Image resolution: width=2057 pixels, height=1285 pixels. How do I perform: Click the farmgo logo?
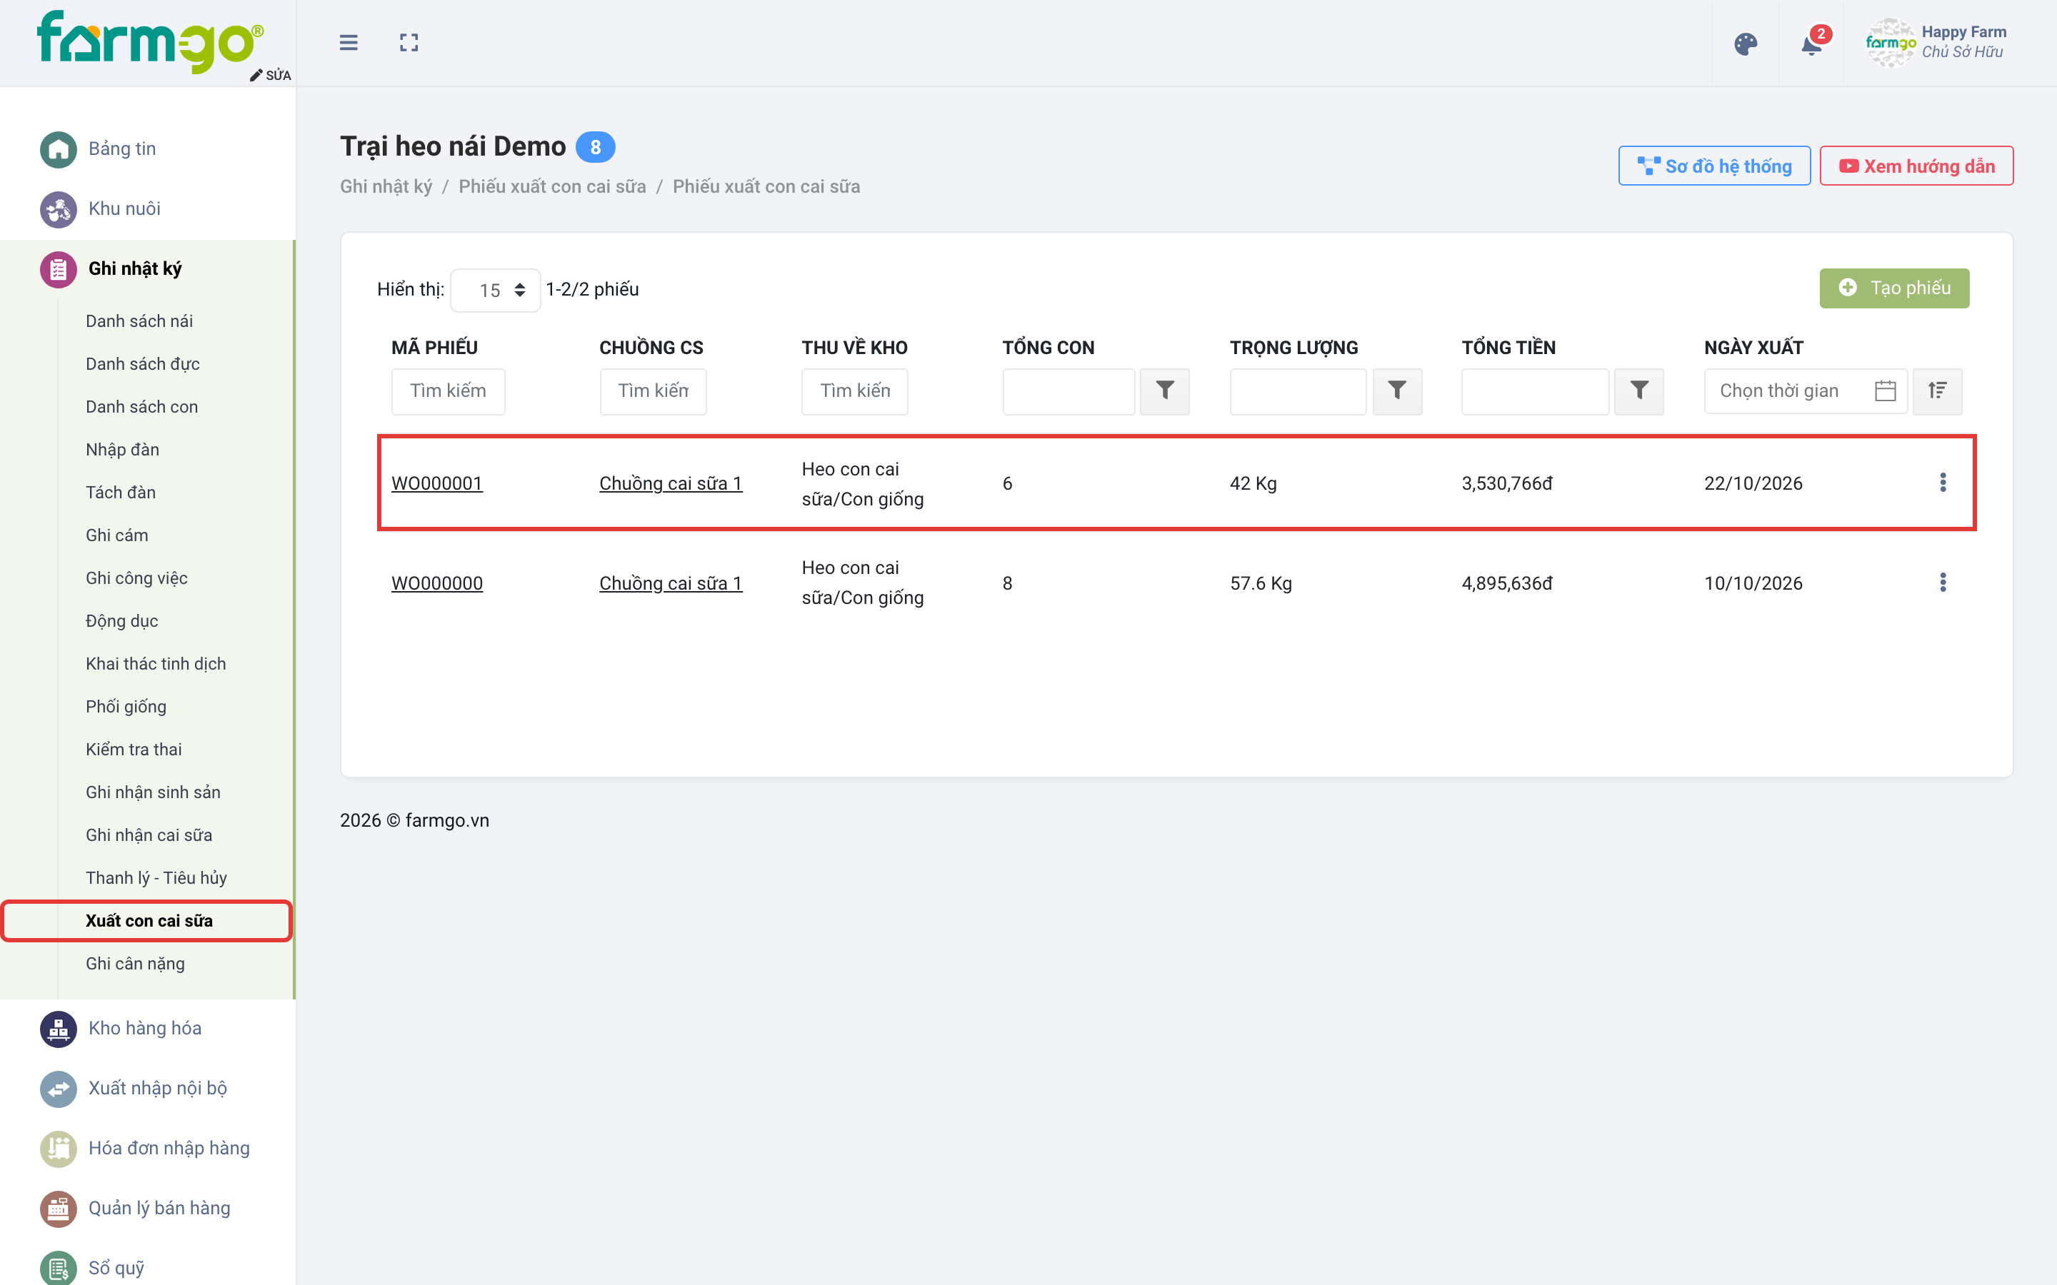(149, 43)
